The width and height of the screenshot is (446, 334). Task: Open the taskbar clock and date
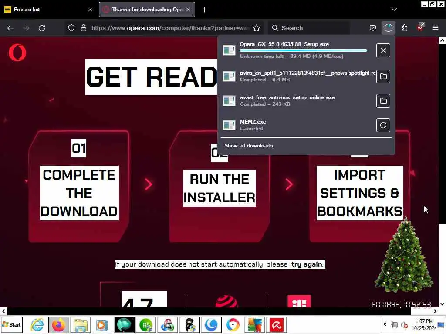[x=424, y=324]
